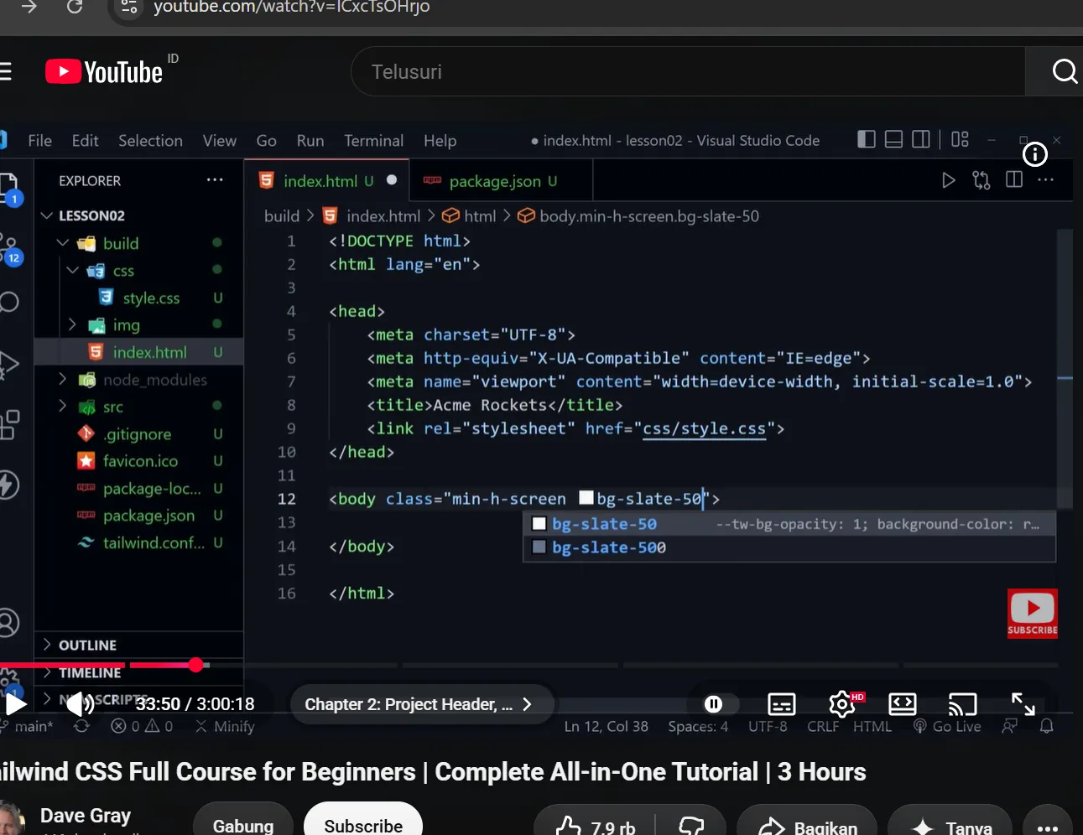The width and height of the screenshot is (1083, 835).
Task: Toggle the autoplay switch in the player
Action: 714,704
